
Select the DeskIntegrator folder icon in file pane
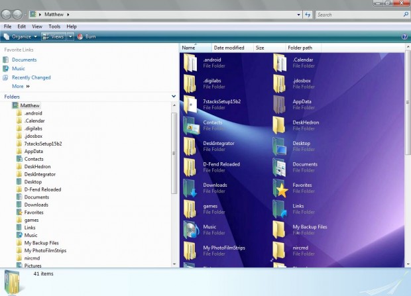(190, 146)
